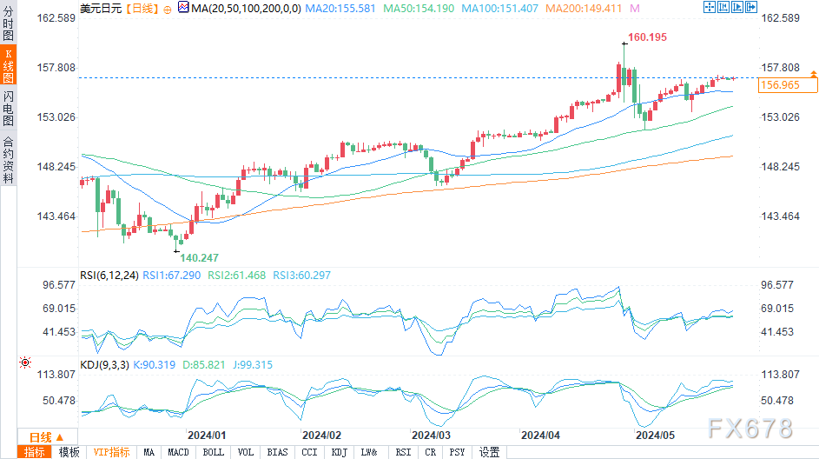Click the 美元日元 symbol title
The height and width of the screenshot is (459, 819).
(101, 9)
